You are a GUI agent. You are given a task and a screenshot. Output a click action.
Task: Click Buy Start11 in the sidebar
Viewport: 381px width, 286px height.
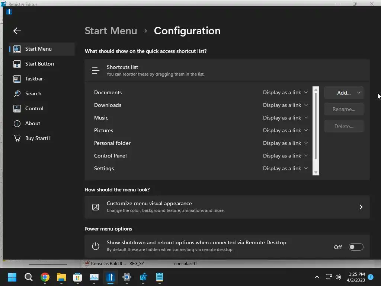(x=42, y=138)
